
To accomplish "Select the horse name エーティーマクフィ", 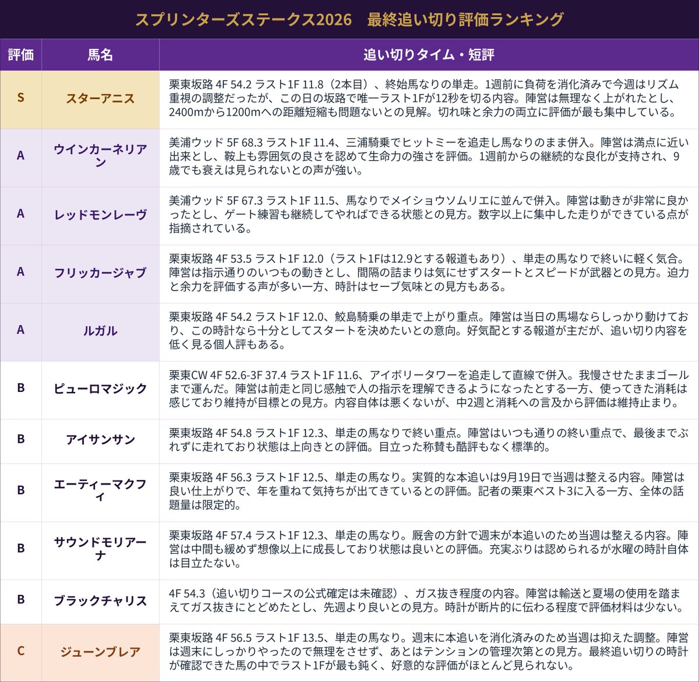I will (x=100, y=491).
